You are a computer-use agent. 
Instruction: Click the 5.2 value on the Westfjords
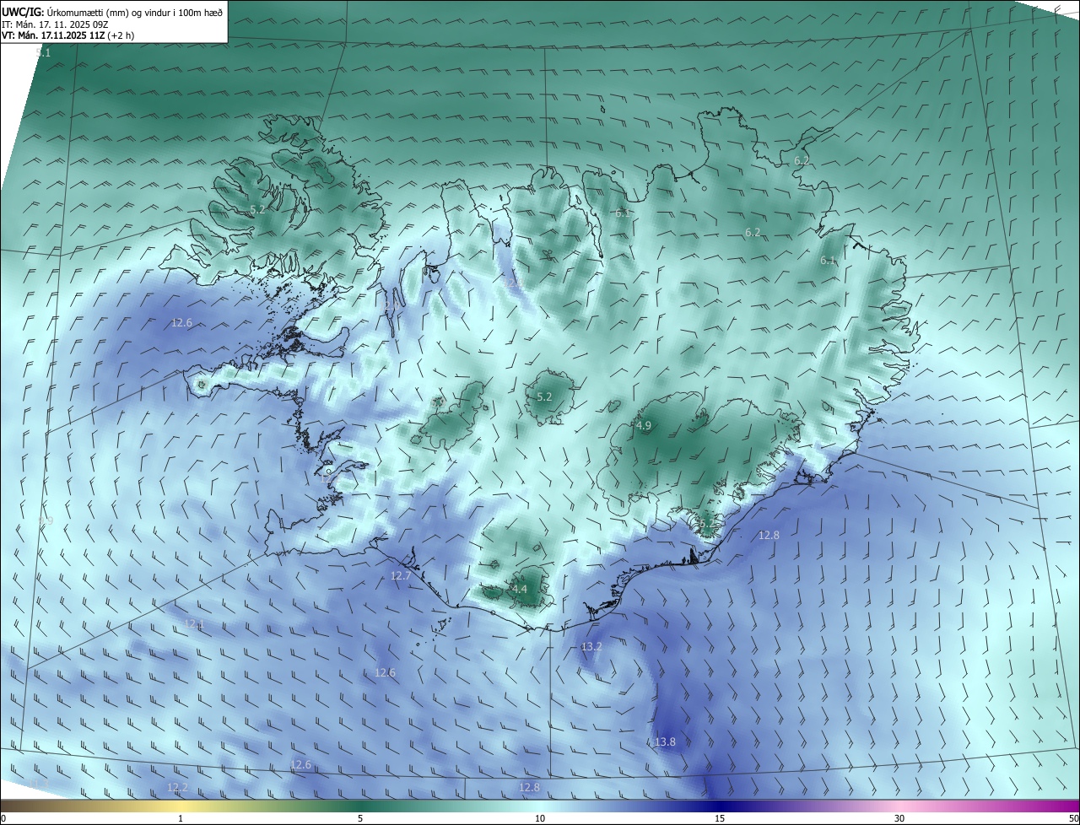tap(258, 209)
